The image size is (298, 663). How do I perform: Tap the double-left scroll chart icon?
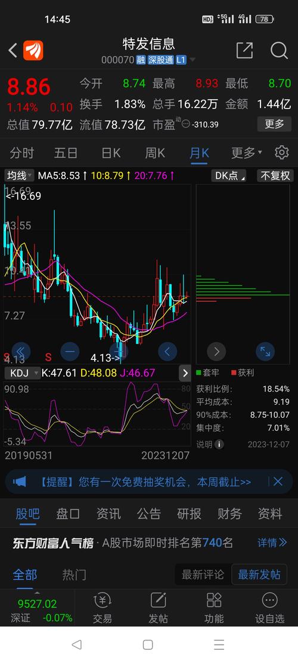pos(21,351)
